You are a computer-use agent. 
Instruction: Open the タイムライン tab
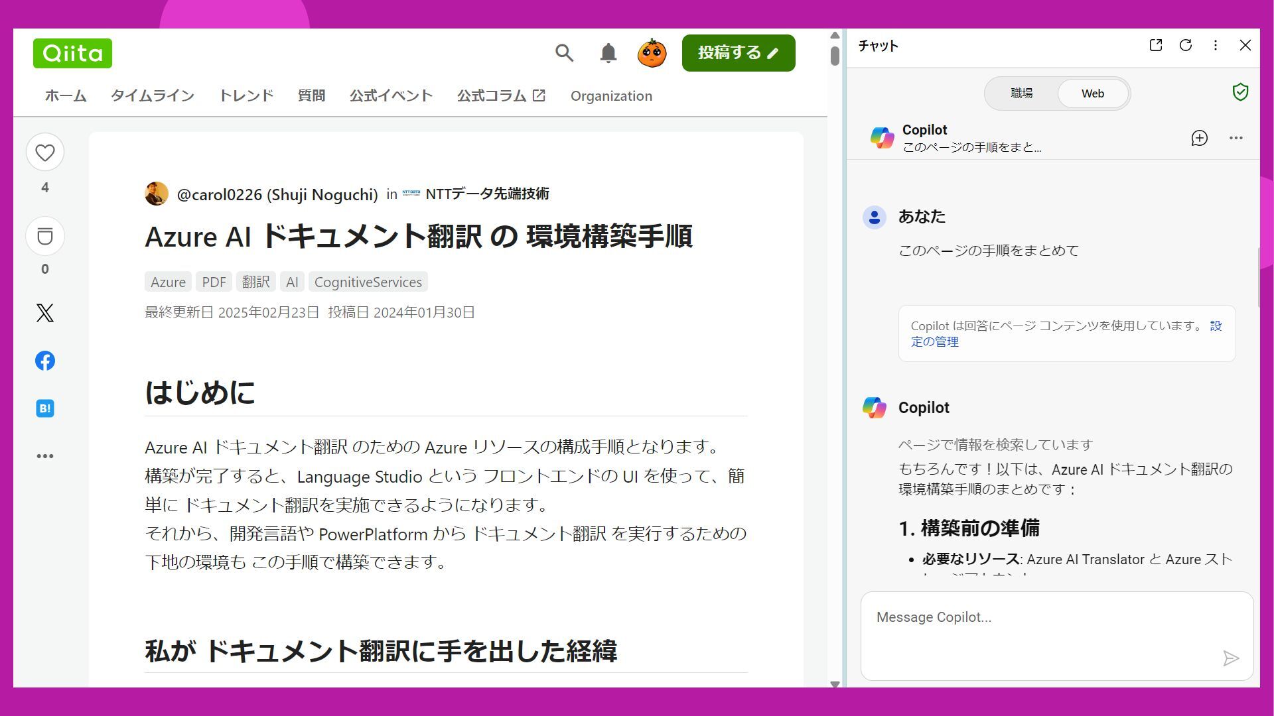point(153,95)
